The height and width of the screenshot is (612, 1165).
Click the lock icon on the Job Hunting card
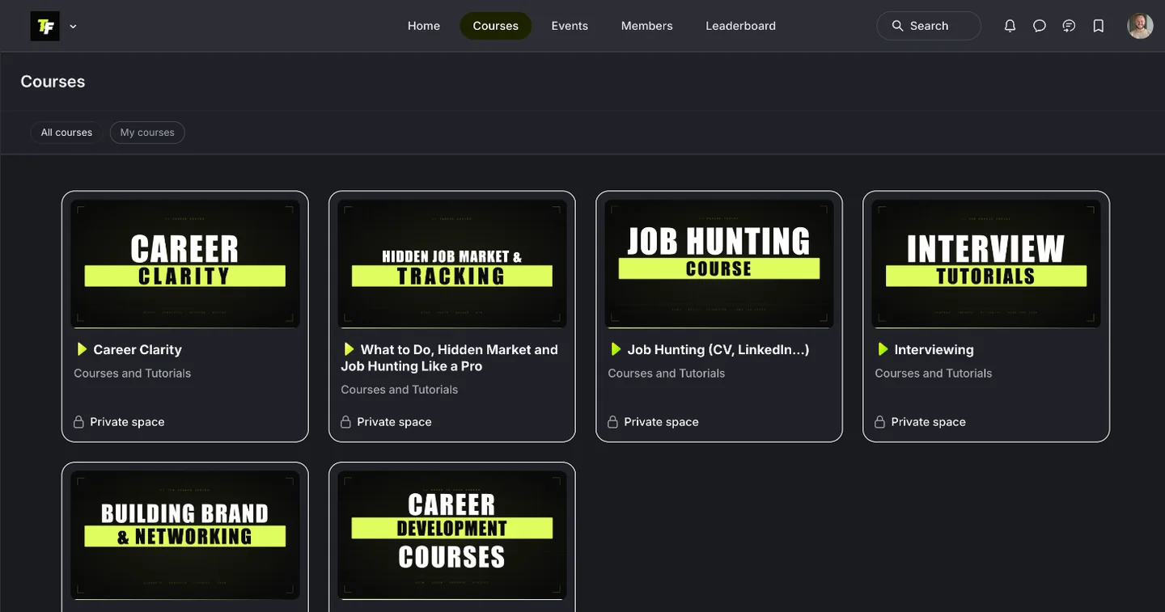pyautogui.click(x=612, y=422)
